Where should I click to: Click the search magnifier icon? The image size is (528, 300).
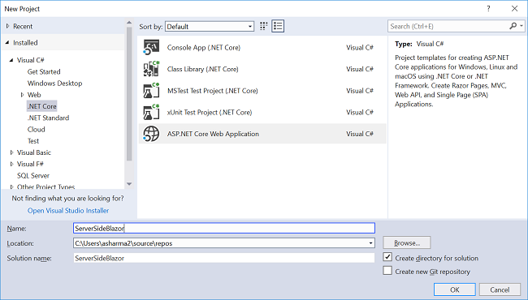513,26
